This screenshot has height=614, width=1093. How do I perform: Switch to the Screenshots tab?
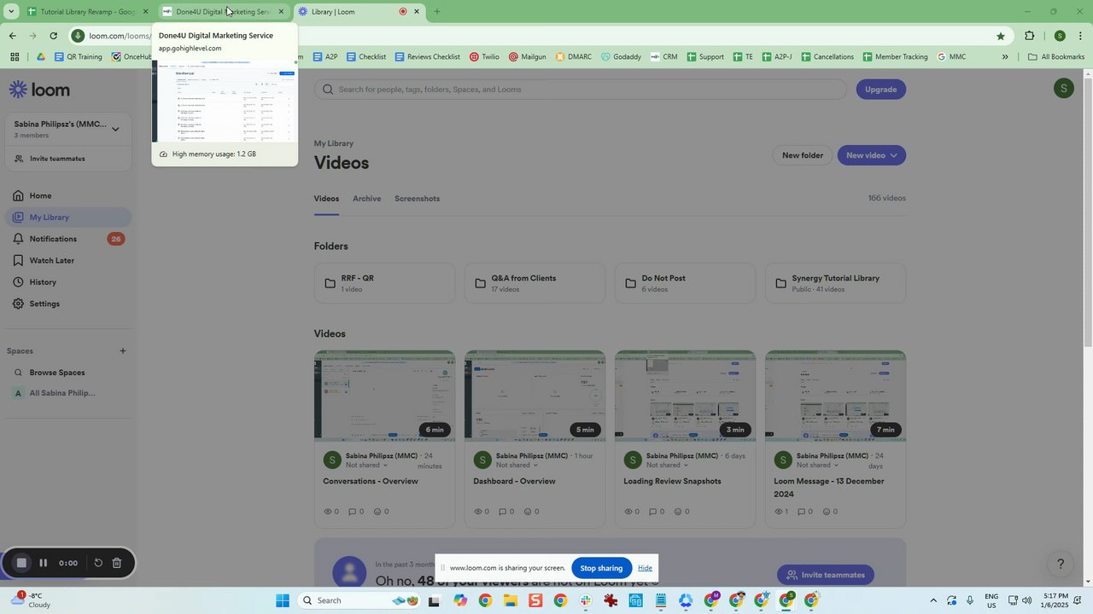pyautogui.click(x=417, y=199)
